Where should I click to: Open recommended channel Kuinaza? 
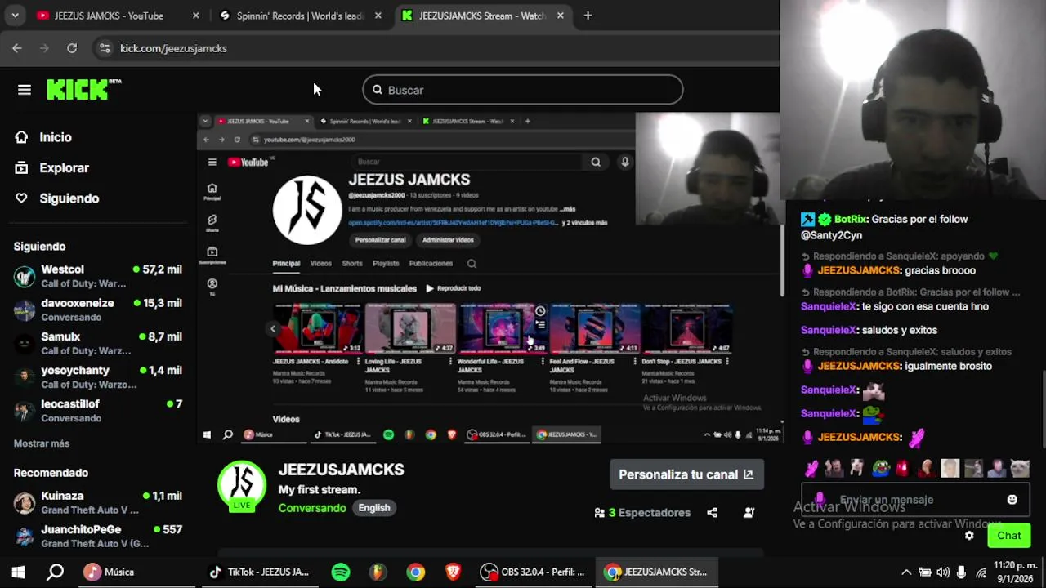coord(98,502)
